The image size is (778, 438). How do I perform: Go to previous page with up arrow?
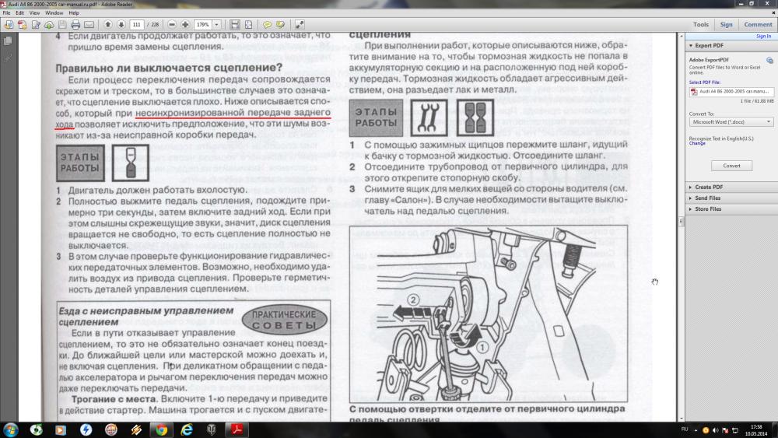[108, 25]
